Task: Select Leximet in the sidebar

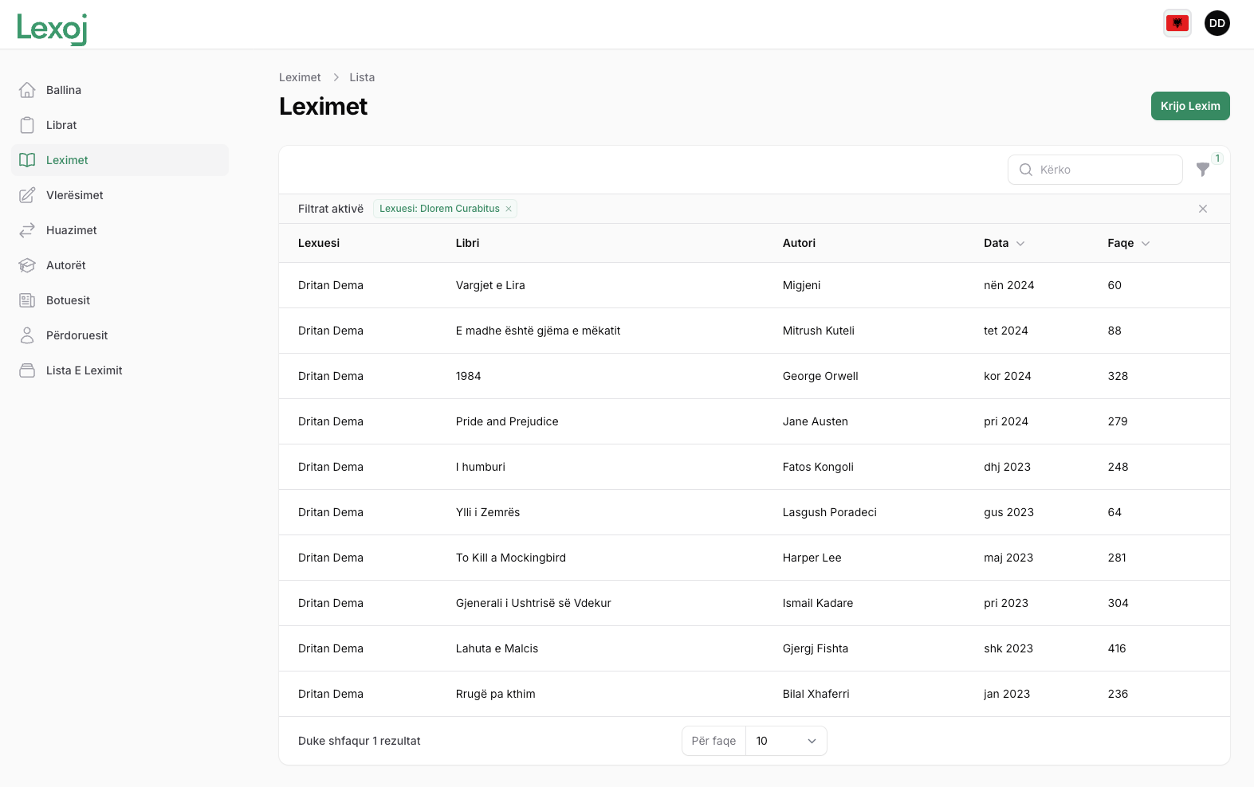Action: 67,160
